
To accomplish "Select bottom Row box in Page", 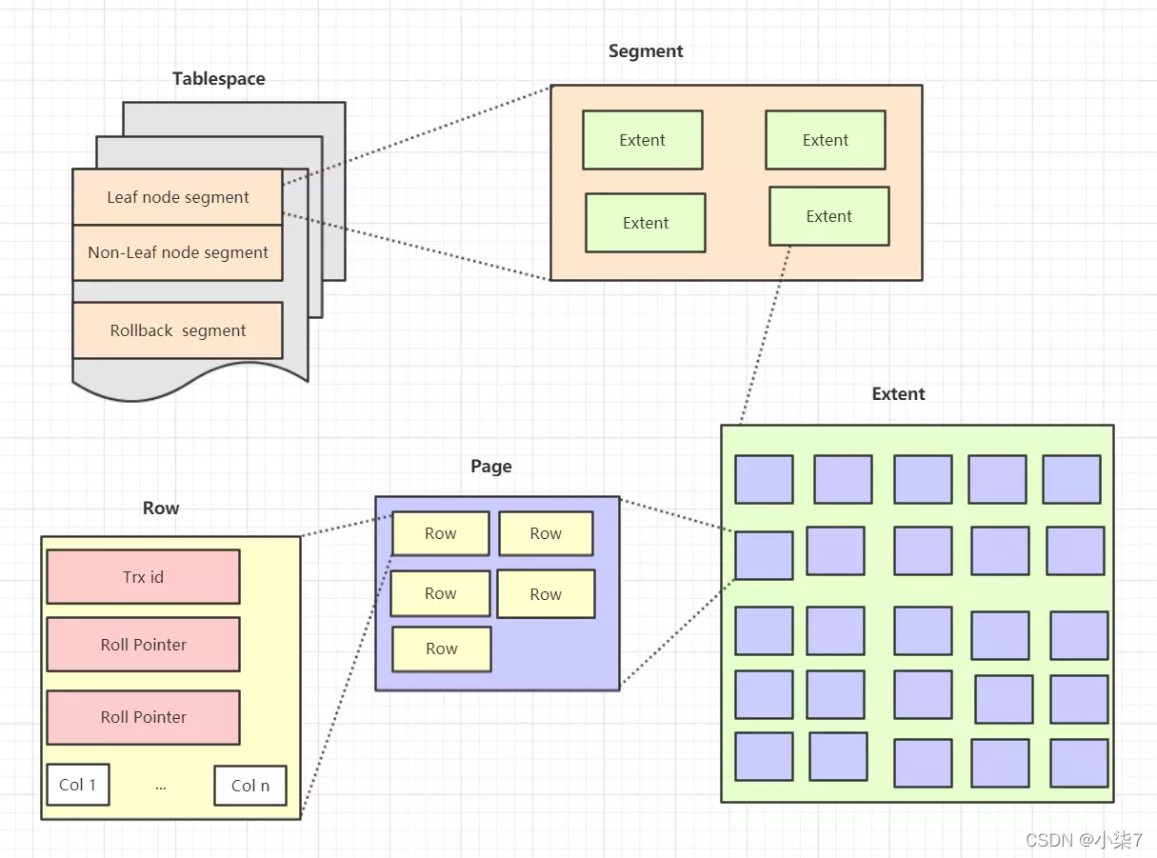I will [x=442, y=648].
